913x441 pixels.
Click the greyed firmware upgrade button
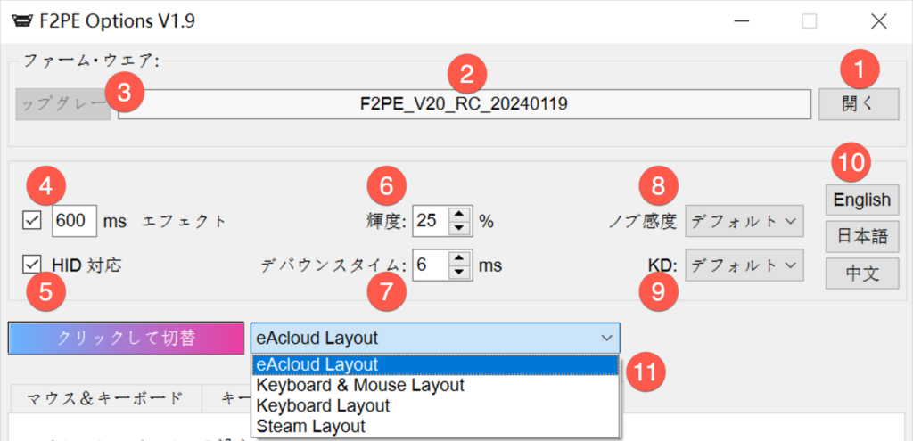click(x=63, y=105)
